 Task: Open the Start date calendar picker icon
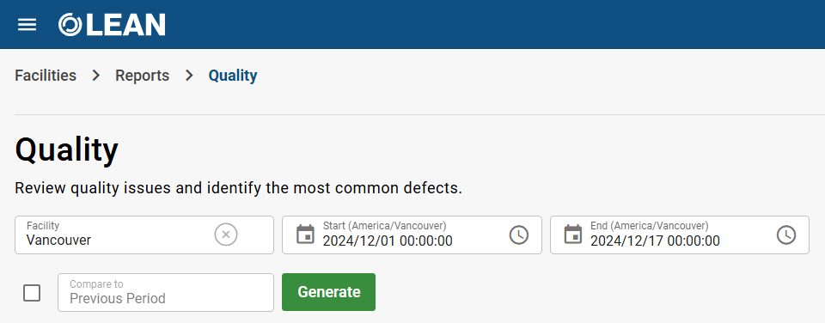[x=305, y=235]
